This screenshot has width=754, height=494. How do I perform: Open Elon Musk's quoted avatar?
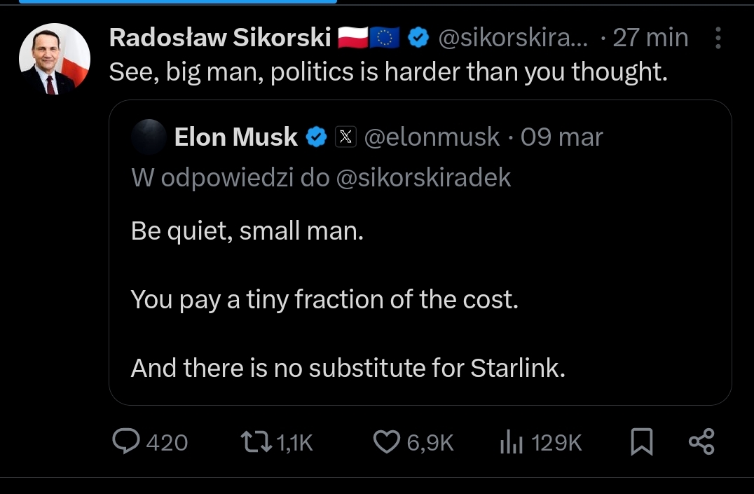click(149, 137)
